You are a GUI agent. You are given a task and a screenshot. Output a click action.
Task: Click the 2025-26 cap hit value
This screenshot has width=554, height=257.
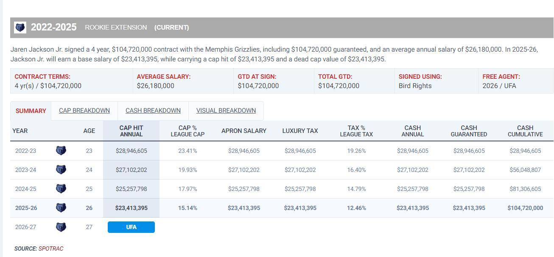point(131,208)
